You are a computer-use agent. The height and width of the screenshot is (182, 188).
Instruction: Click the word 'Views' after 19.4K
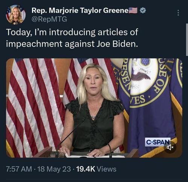[x=107, y=169]
